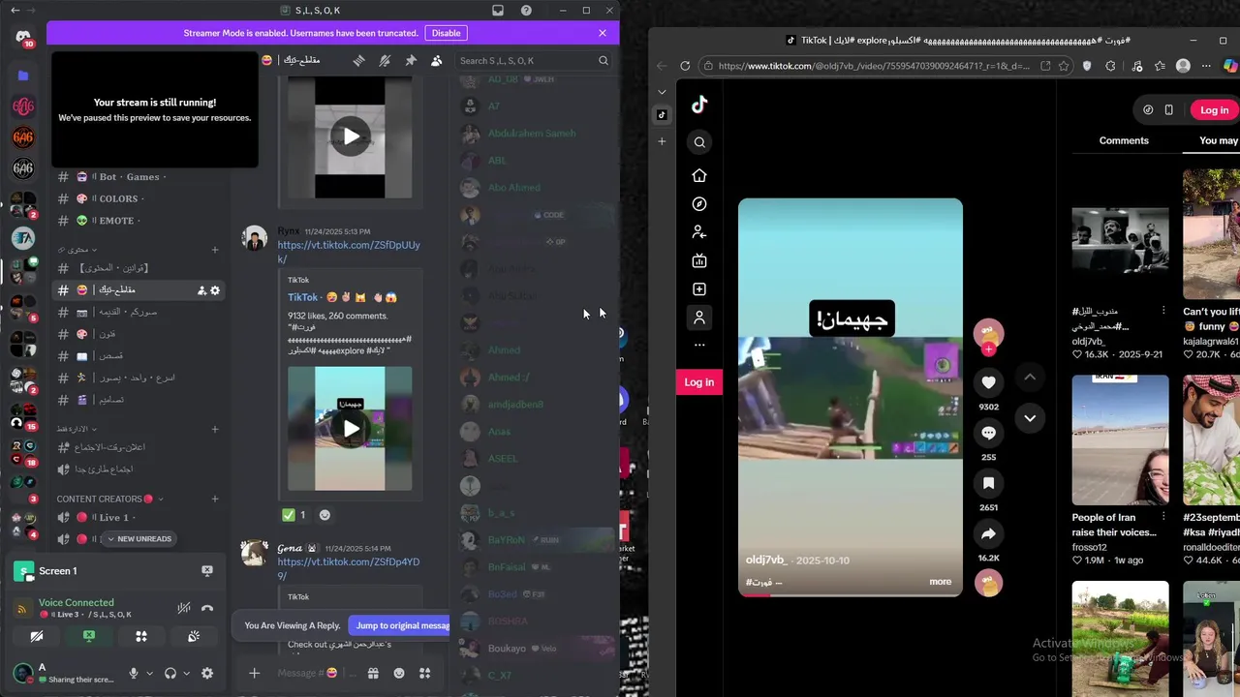
Task: Hide Discord member list
Action: pos(437,60)
